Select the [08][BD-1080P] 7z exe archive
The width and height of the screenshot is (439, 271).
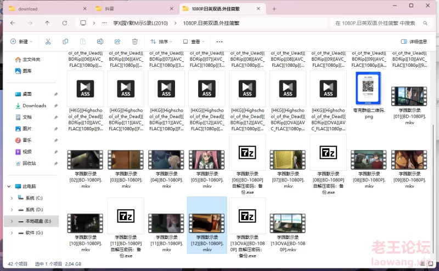point(328,165)
